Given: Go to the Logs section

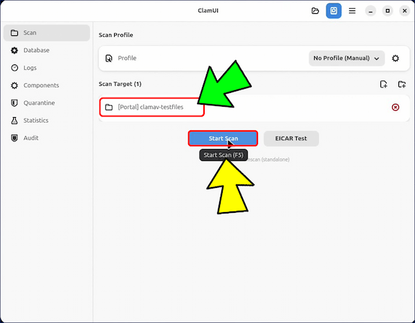Looking at the screenshot, I should click(x=46, y=68).
